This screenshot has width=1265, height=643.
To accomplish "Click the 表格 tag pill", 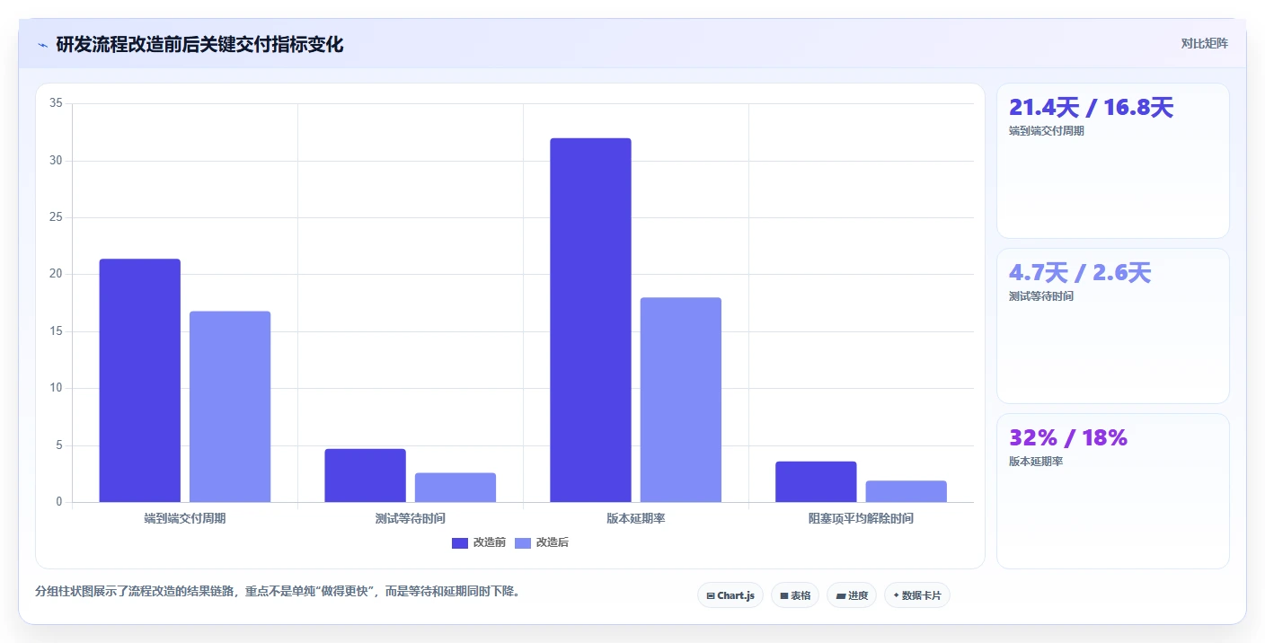I will (795, 595).
